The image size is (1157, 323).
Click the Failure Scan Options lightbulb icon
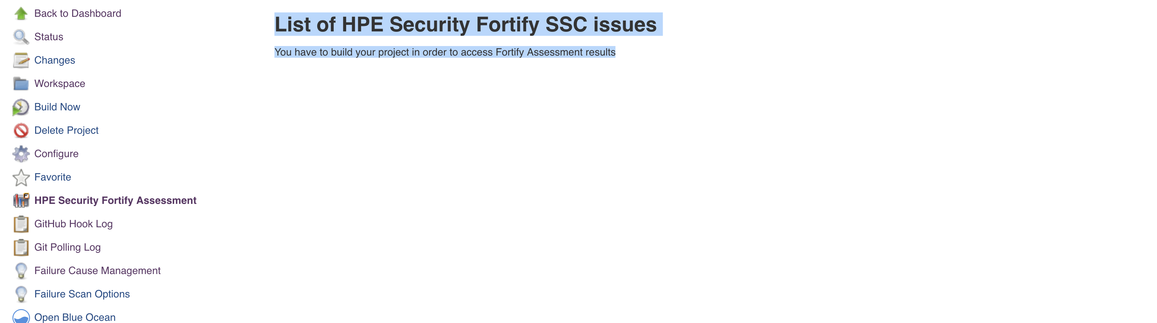click(20, 294)
